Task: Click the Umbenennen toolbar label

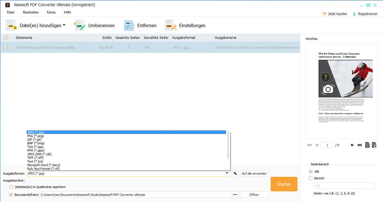Action: pyautogui.click(x=101, y=26)
